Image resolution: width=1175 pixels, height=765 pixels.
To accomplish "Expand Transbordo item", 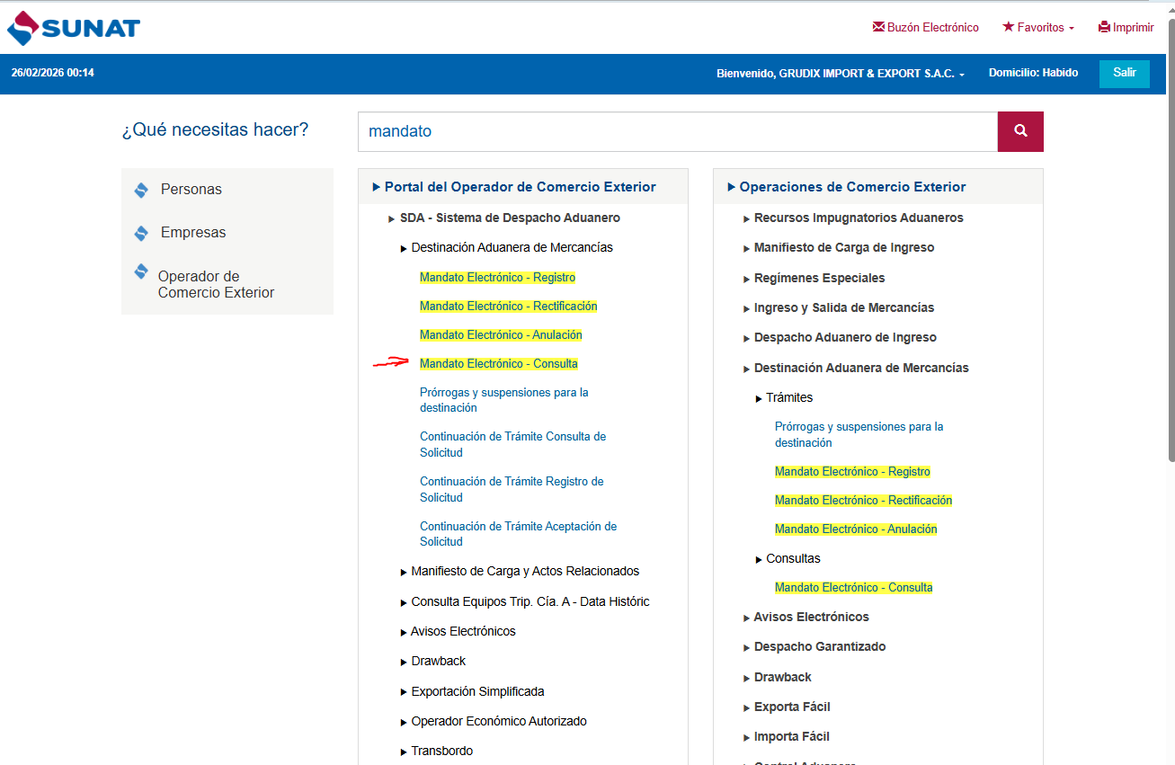I will point(436,751).
